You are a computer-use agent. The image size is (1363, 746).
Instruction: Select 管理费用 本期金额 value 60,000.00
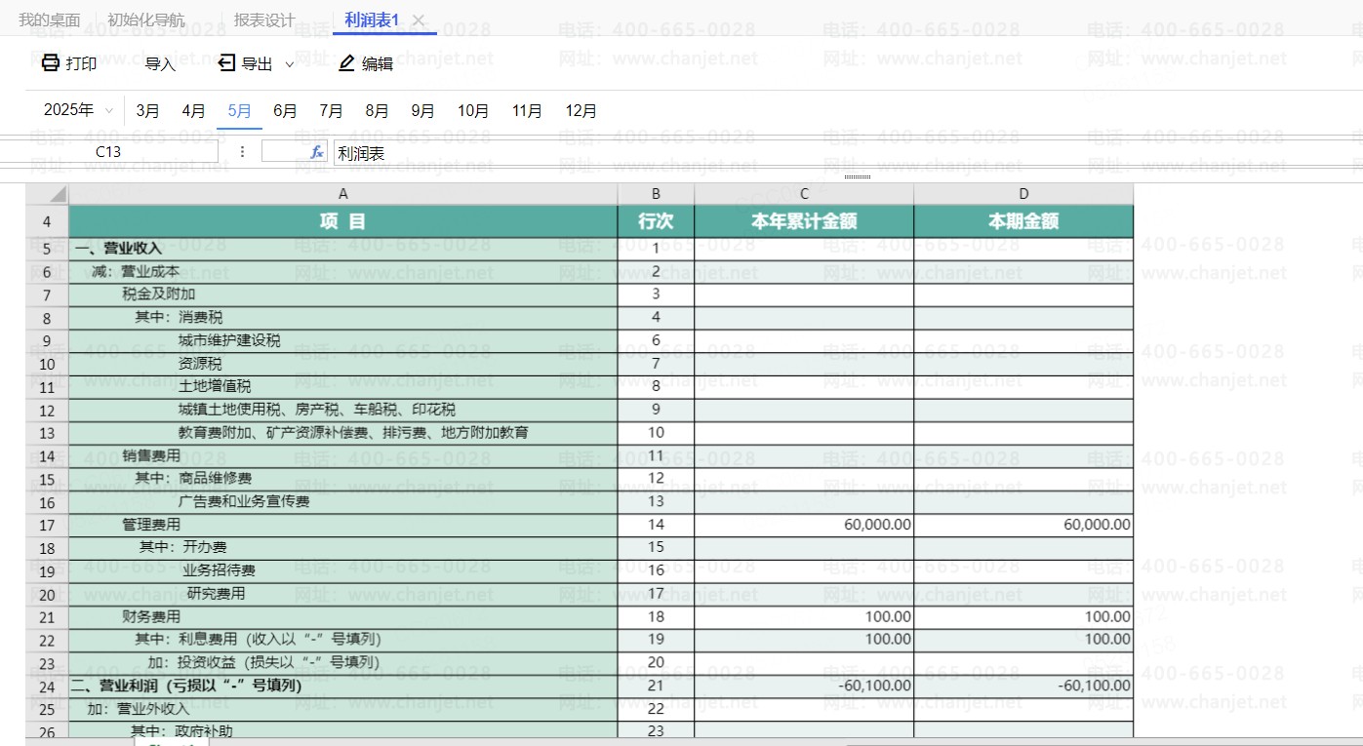coord(1024,526)
